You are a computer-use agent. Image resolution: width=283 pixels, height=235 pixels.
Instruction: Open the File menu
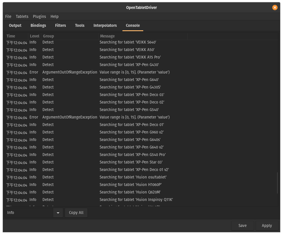point(8,16)
